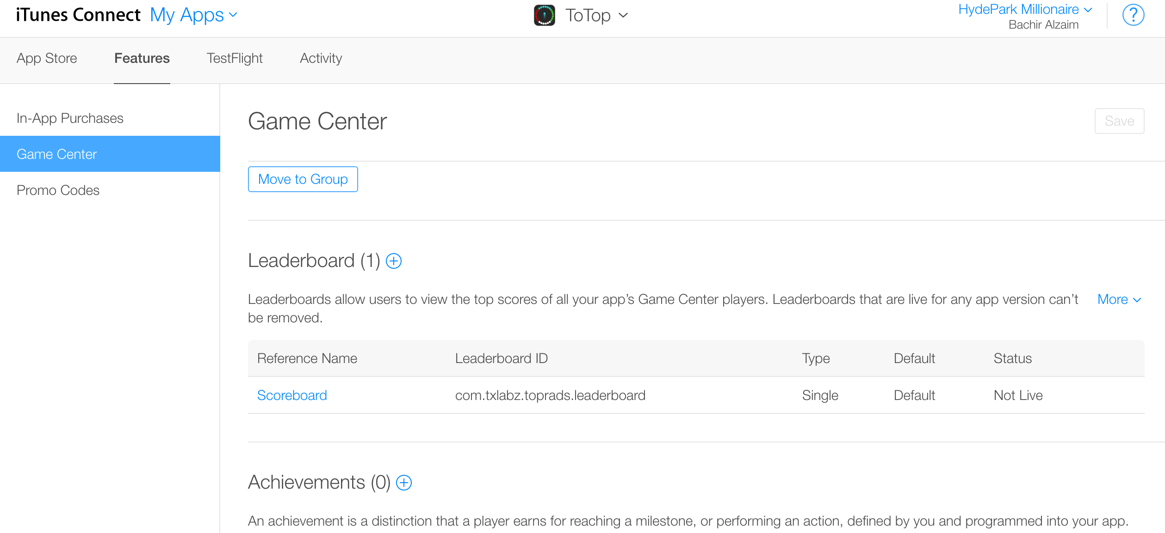Click the Save button
The height and width of the screenshot is (533, 1165).
[1119, 121]
